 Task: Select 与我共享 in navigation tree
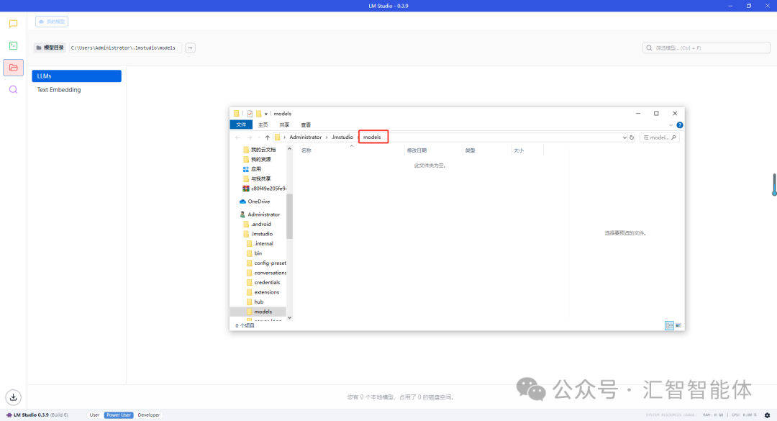click(x=257, y=179)
